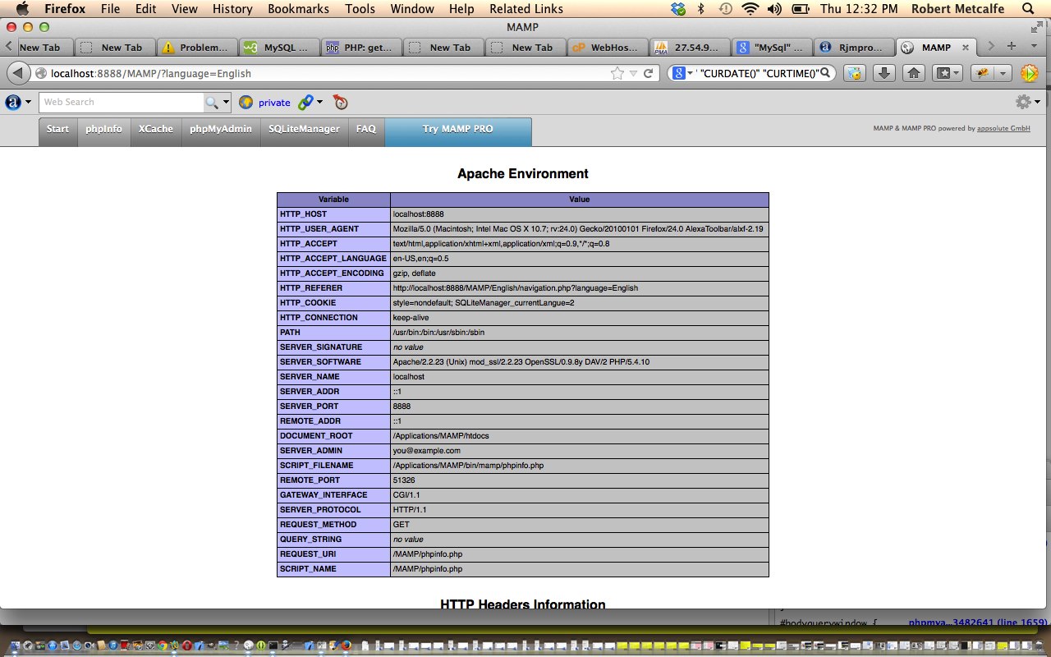Go back with the browser back arrow
The width and height of the screenshot is (1051, 657).
(x=17, y=74)
